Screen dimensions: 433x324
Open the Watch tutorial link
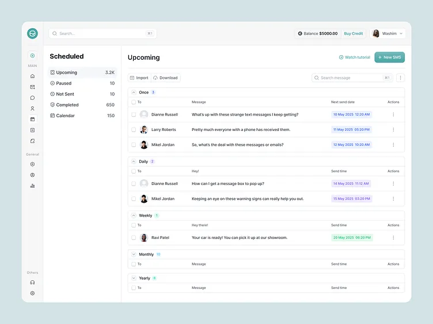click(354, 57)
